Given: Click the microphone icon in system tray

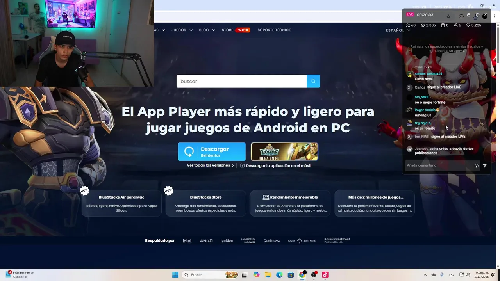Looking at the screenshot, I should point(442,275).
